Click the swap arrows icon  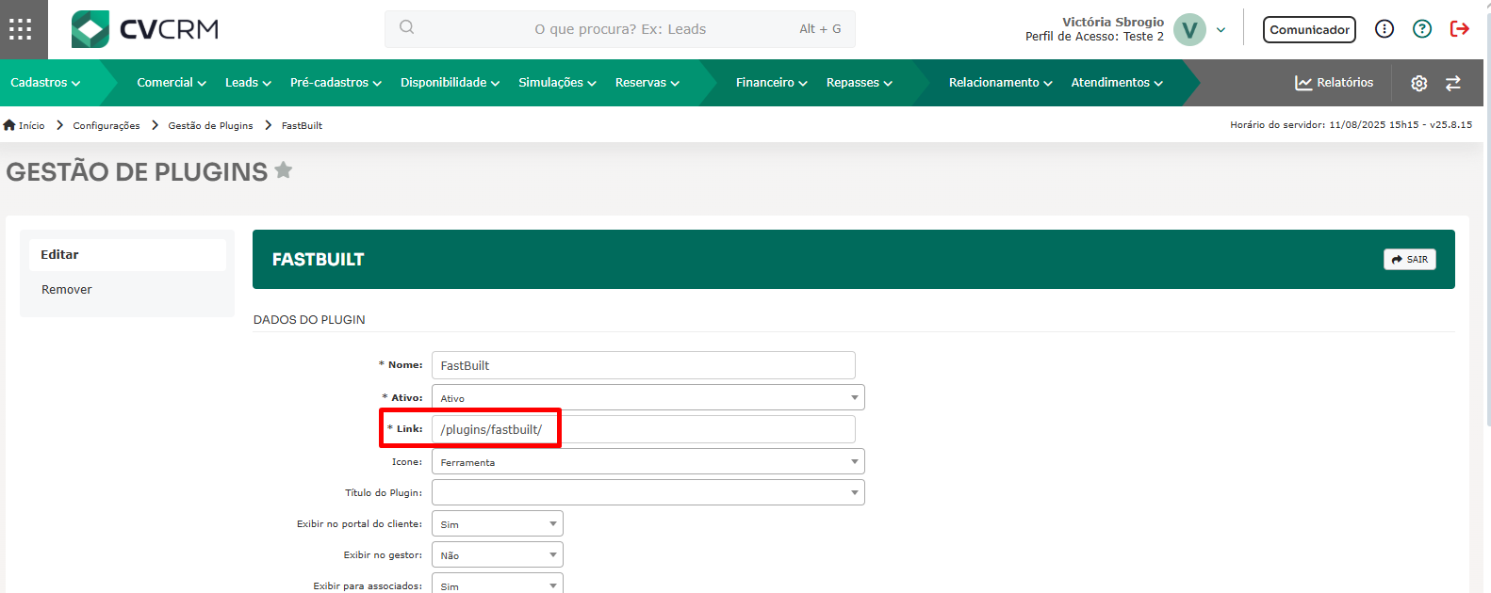click(1453, 83)
